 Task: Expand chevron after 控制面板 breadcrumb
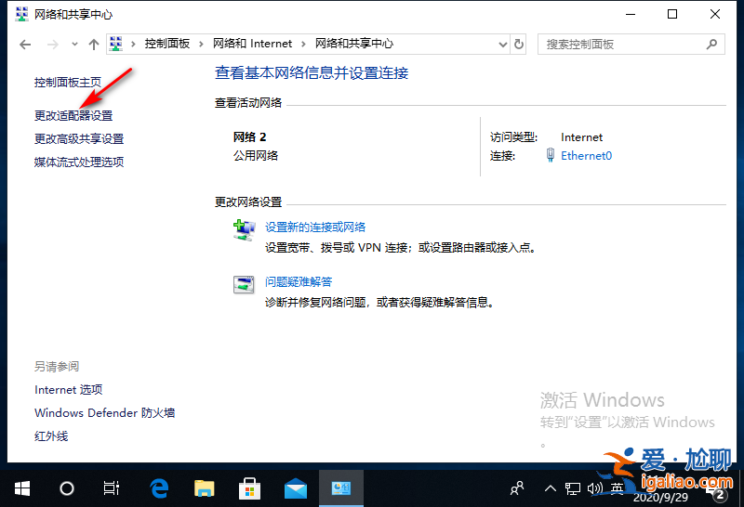tap(201, 44)
